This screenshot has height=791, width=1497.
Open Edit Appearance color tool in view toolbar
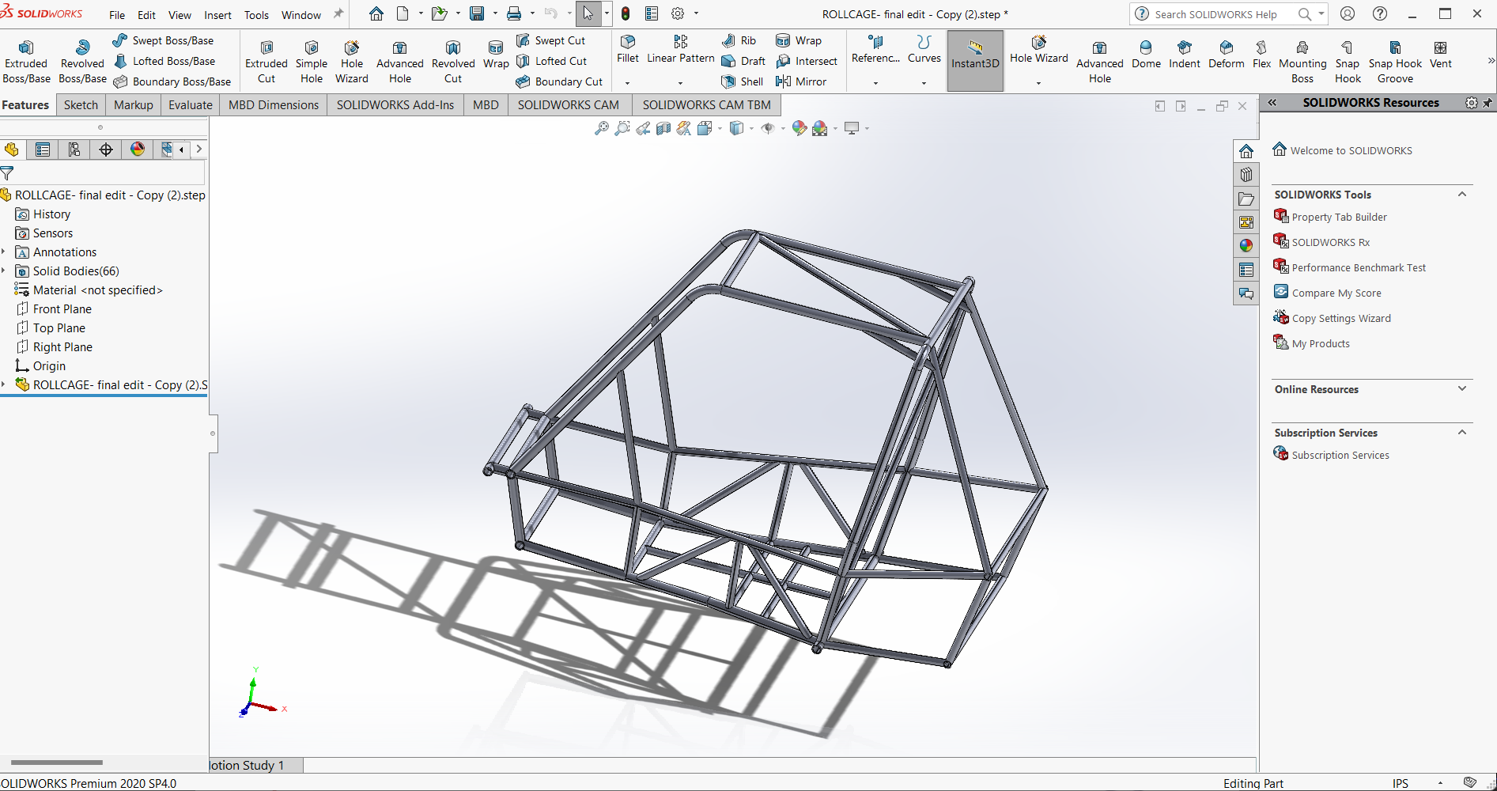[800, 128]
